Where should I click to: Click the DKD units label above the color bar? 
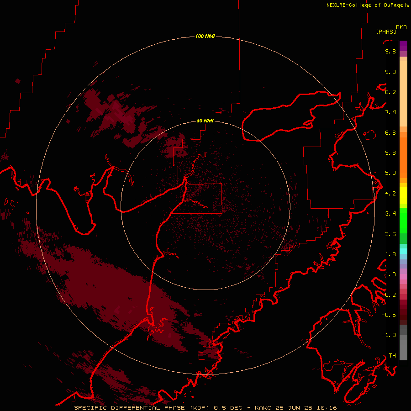click(401, 27)
